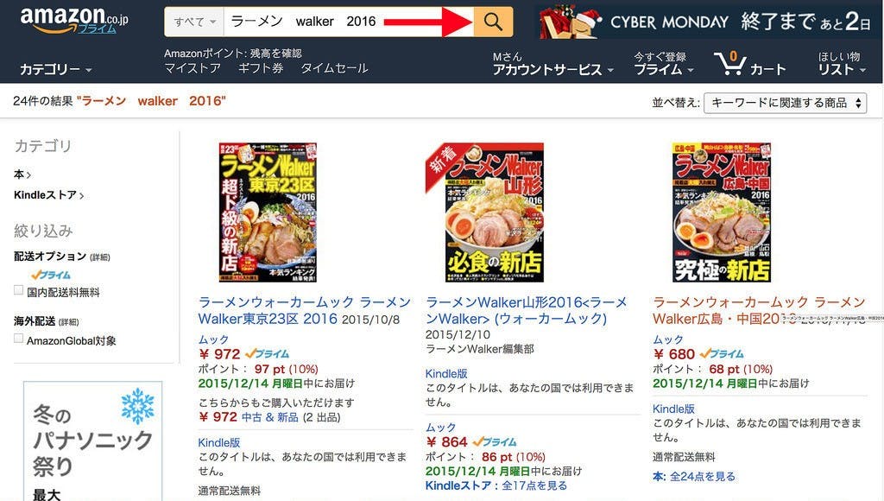This screenshot has width=884, height=501.
Task: Go to the Amazon.co.jp logo home
Action: pyautogui.click(x=74, y=21)
